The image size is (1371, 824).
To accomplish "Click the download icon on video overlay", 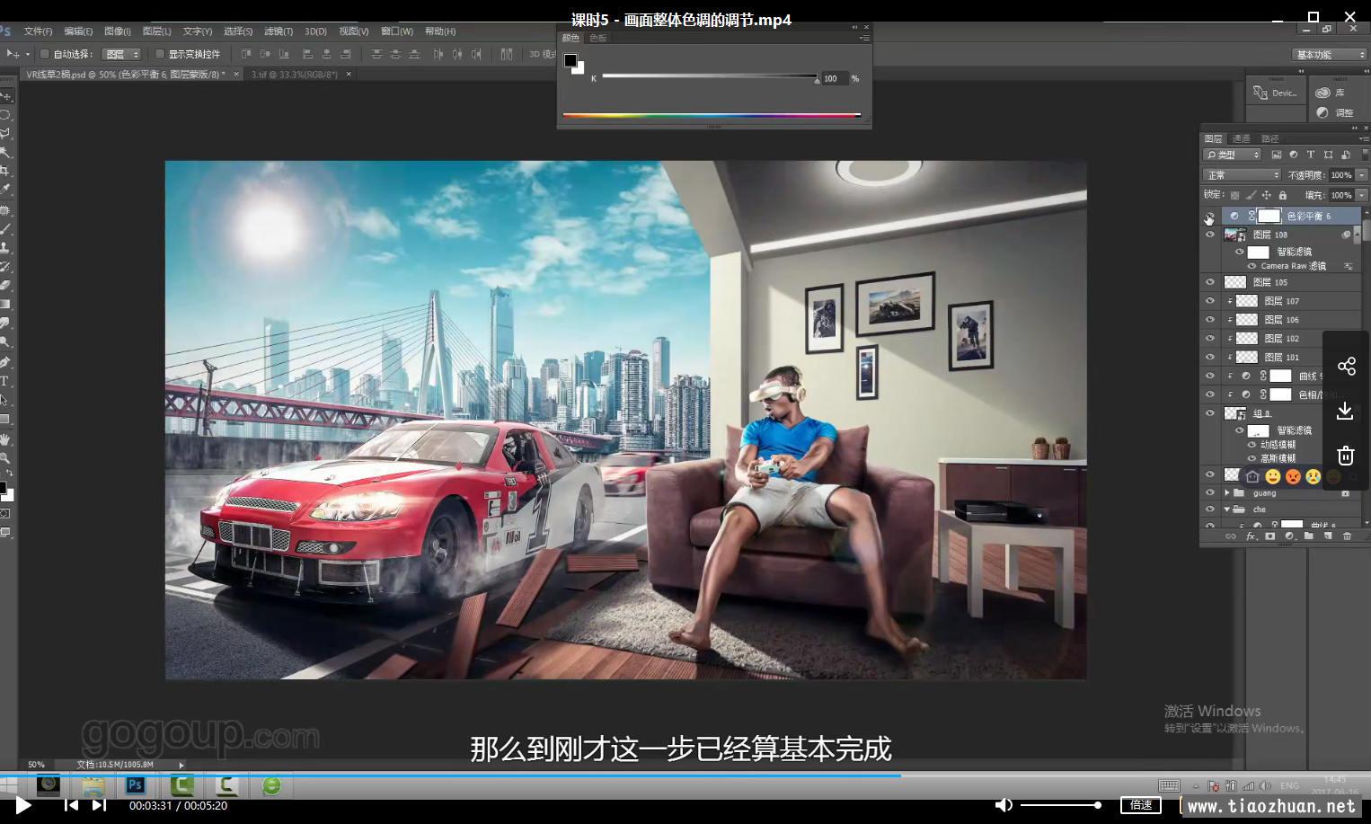I will (x=1346, y=411).
